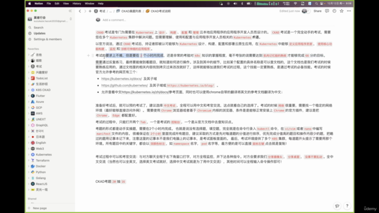The image size is (379, 213).
Task: Open UNEXT page in sidebar
Action: (41, 120)
